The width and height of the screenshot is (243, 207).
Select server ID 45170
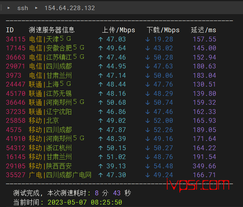[16, 93]
